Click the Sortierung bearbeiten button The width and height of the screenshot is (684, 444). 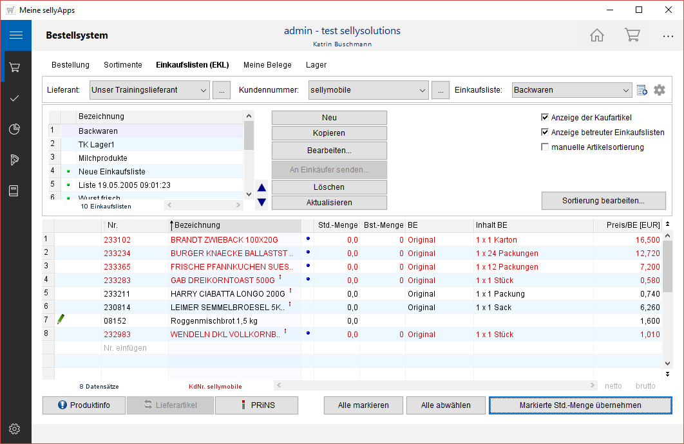coord(603,201)
